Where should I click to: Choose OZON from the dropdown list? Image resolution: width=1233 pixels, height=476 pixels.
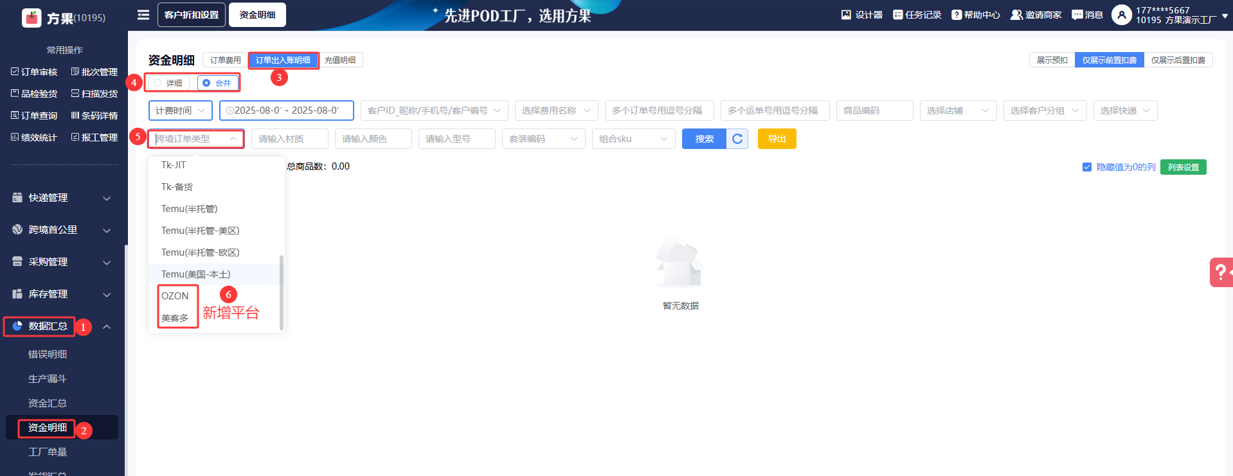[175, 296]
